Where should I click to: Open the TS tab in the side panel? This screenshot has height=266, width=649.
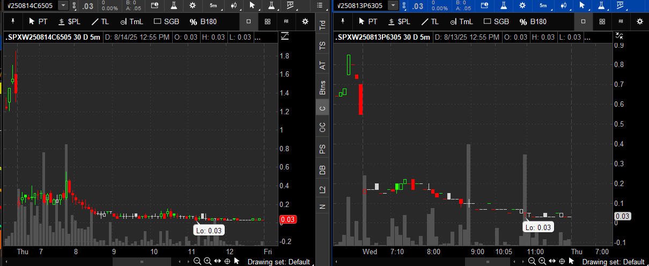[x=322, y=46]
